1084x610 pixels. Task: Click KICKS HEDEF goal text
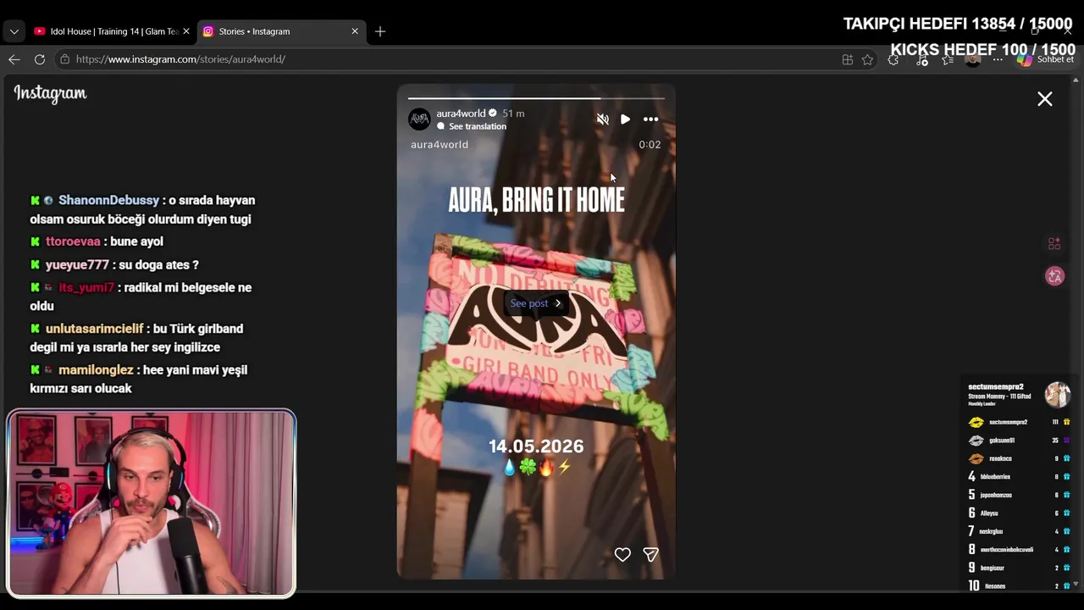(x=982, y=49)
